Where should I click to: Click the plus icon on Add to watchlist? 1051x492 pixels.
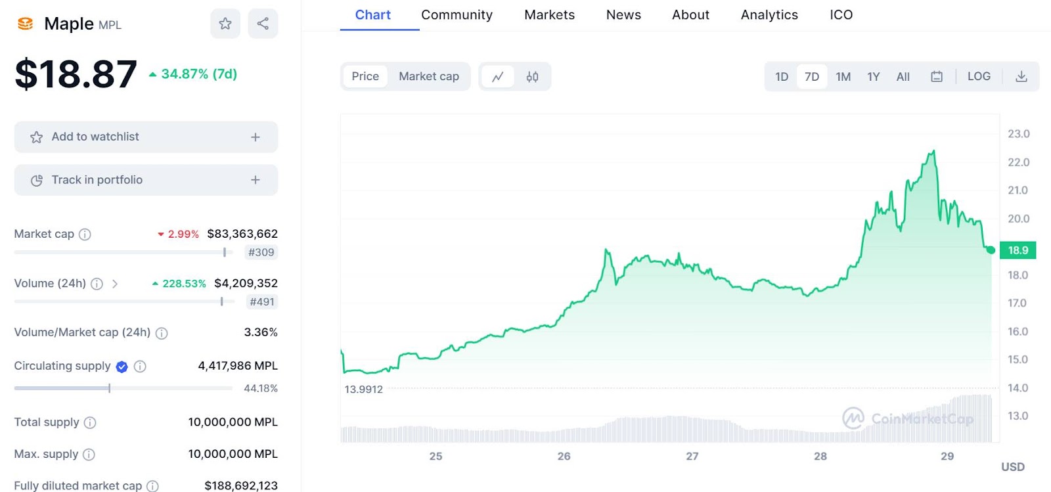256,137
